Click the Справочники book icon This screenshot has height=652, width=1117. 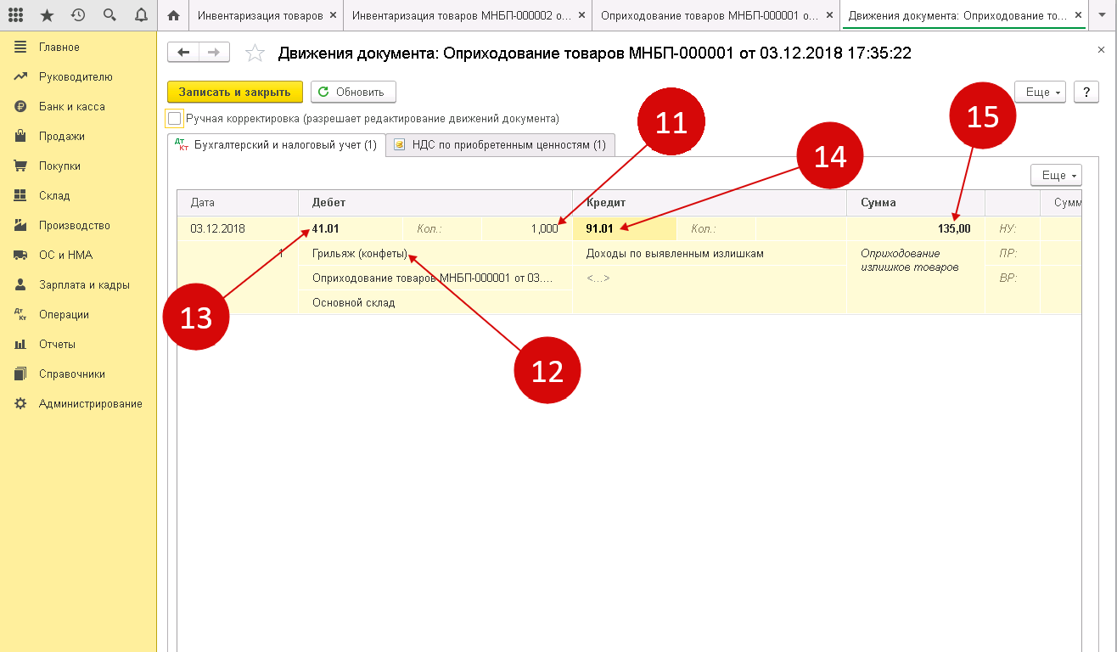20,374
